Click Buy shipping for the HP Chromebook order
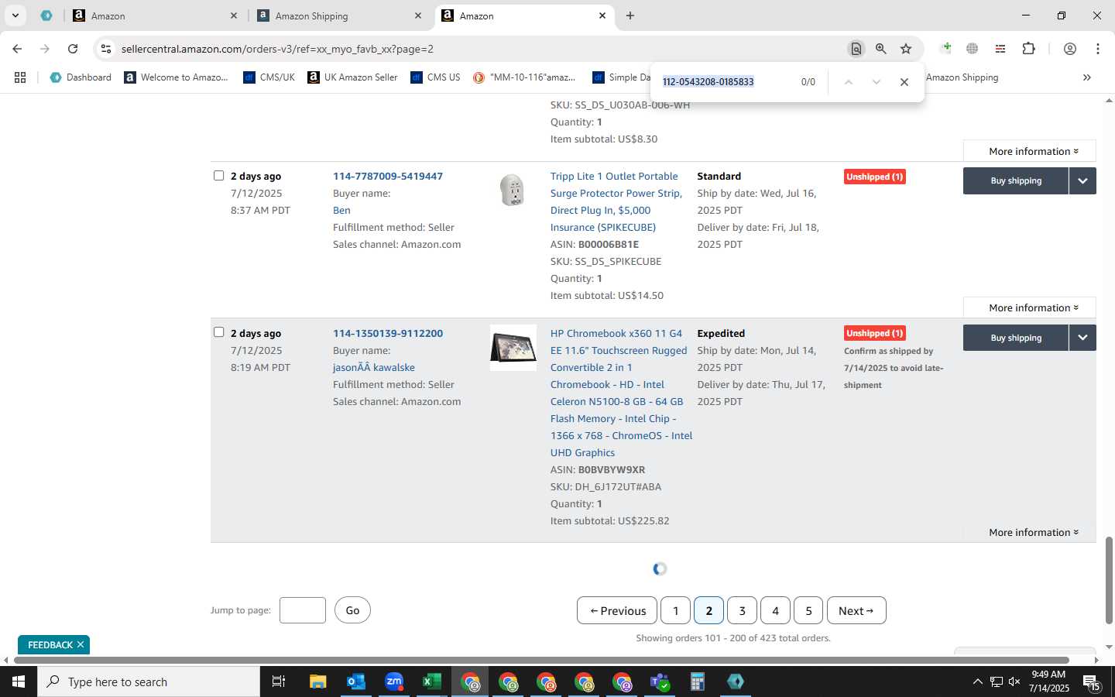Viewport: 1115px width, 697px height. (x=1016, y=338)
